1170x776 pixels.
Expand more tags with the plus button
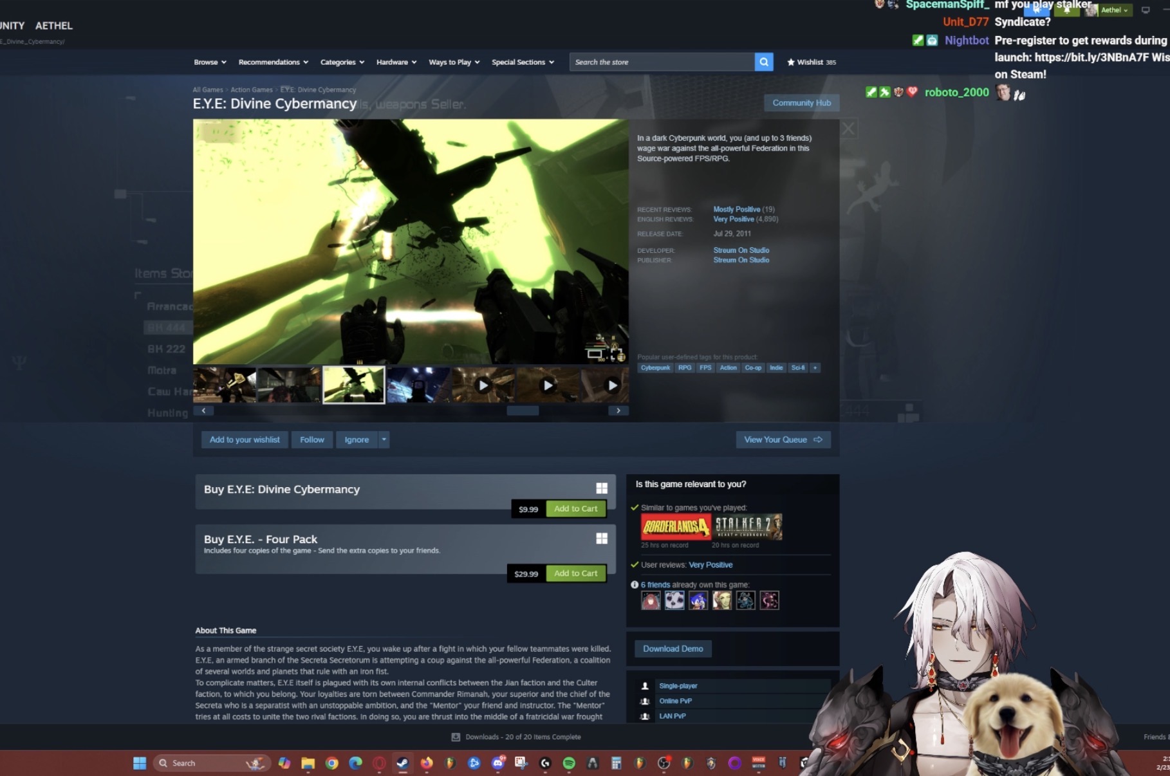click(x=815, y=368)
